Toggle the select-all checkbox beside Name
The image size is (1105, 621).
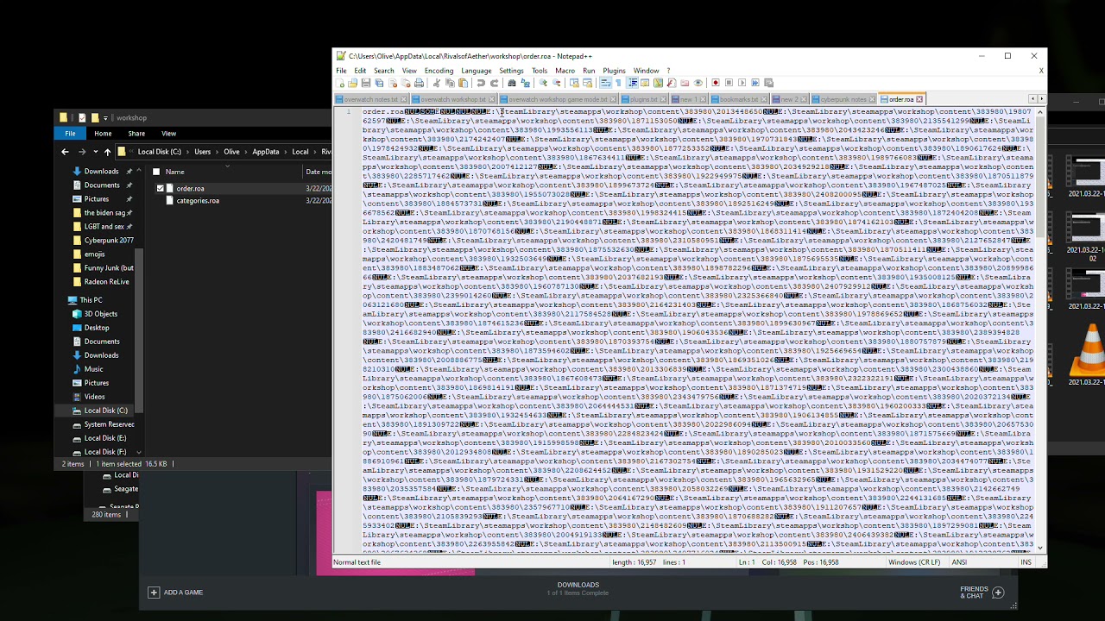(156, 172)
